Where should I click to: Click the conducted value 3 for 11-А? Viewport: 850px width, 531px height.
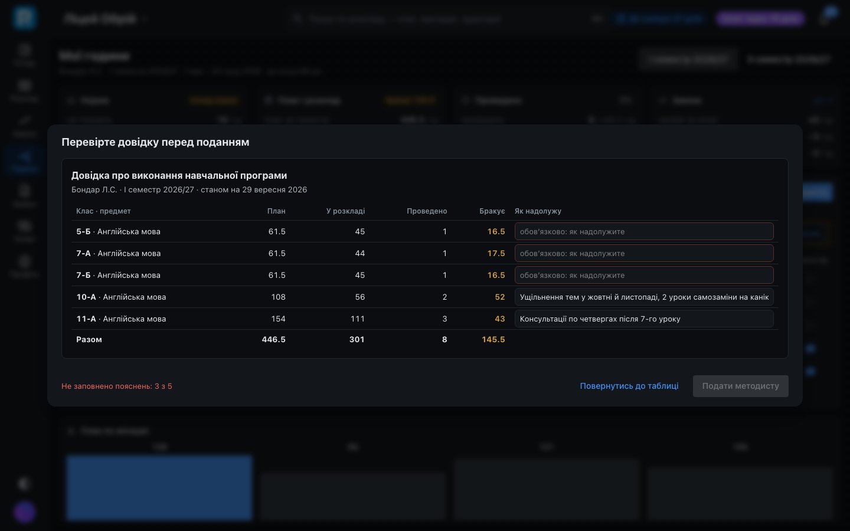click(x=444, y=319)
